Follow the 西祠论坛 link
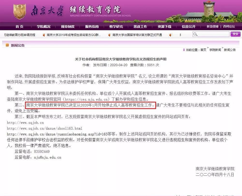242x196 pixels. (229, 26)
